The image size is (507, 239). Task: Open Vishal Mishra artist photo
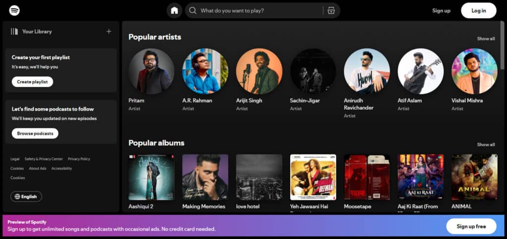coord(474,71)
